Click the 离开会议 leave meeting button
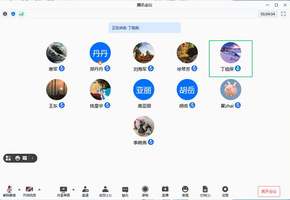The image size is (290, 200). point(269,191)
